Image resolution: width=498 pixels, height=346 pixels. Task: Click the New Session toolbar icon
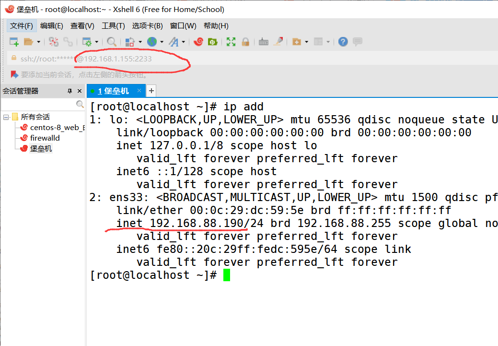coord(14,42)
